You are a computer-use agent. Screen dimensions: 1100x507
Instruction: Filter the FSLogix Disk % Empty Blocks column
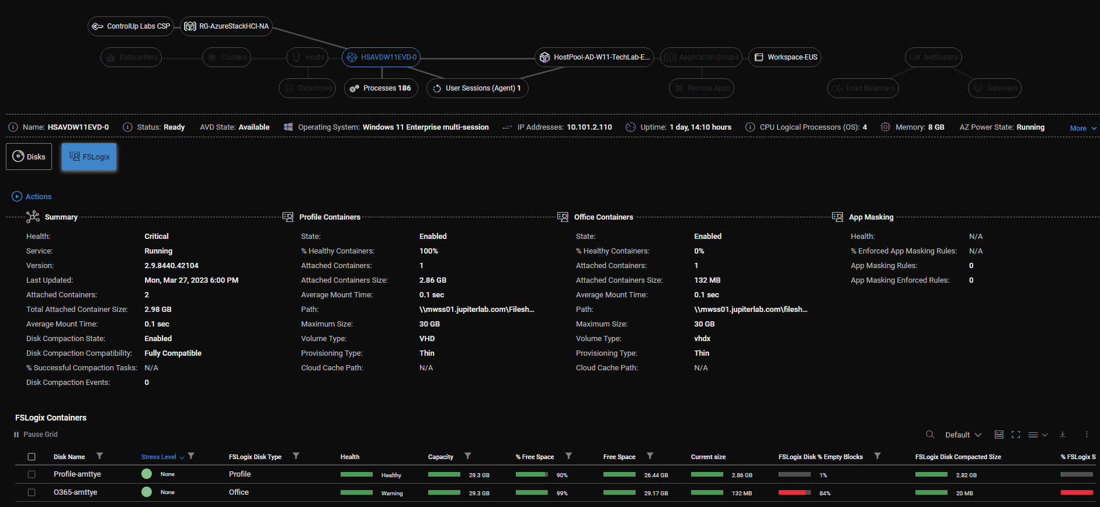point(877,456)
